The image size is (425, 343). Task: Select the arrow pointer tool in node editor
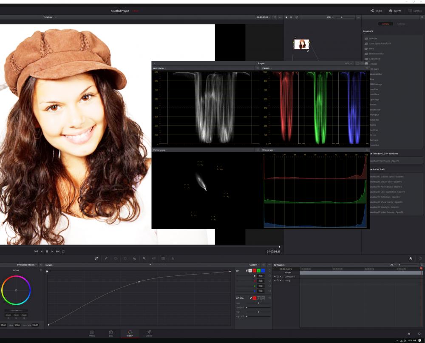pyautogui.click(x=286, y=17)
